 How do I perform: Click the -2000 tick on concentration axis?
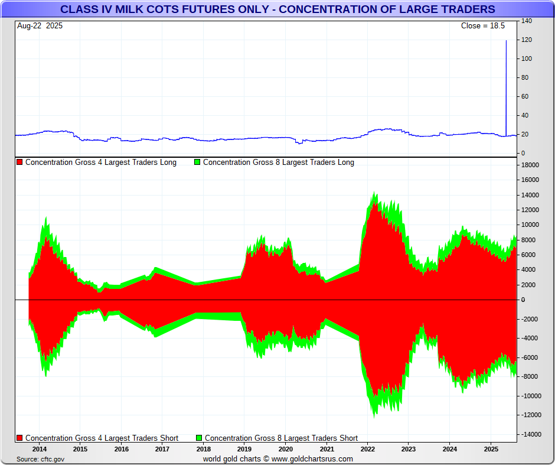click(x=529, y=319)
